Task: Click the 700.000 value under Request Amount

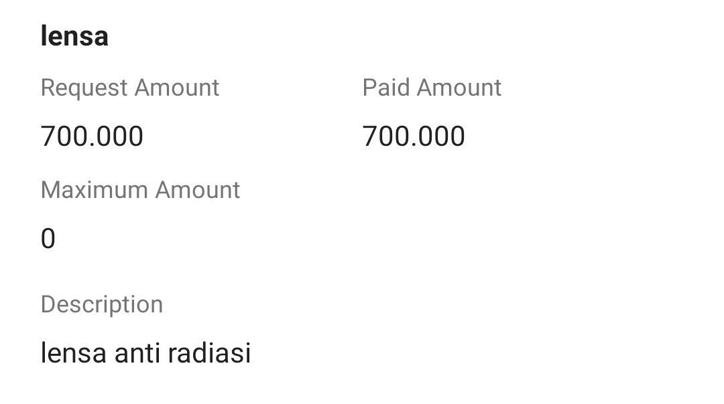Action: [92, 136]
